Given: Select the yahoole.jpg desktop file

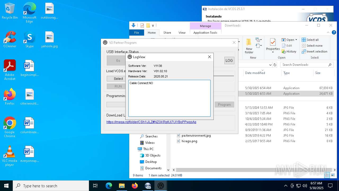Looking at the screenshot, I should click(x=49, y=40).
